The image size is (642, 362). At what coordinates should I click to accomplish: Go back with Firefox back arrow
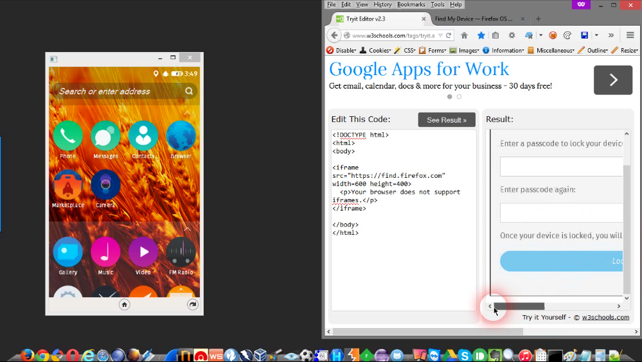tap(334, 35)
